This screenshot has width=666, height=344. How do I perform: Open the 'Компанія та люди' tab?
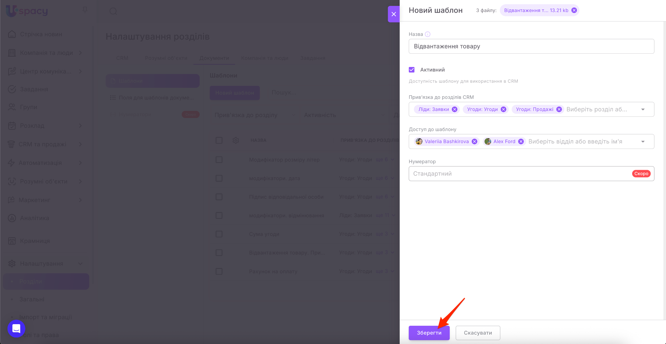click(x=264, y=58)
